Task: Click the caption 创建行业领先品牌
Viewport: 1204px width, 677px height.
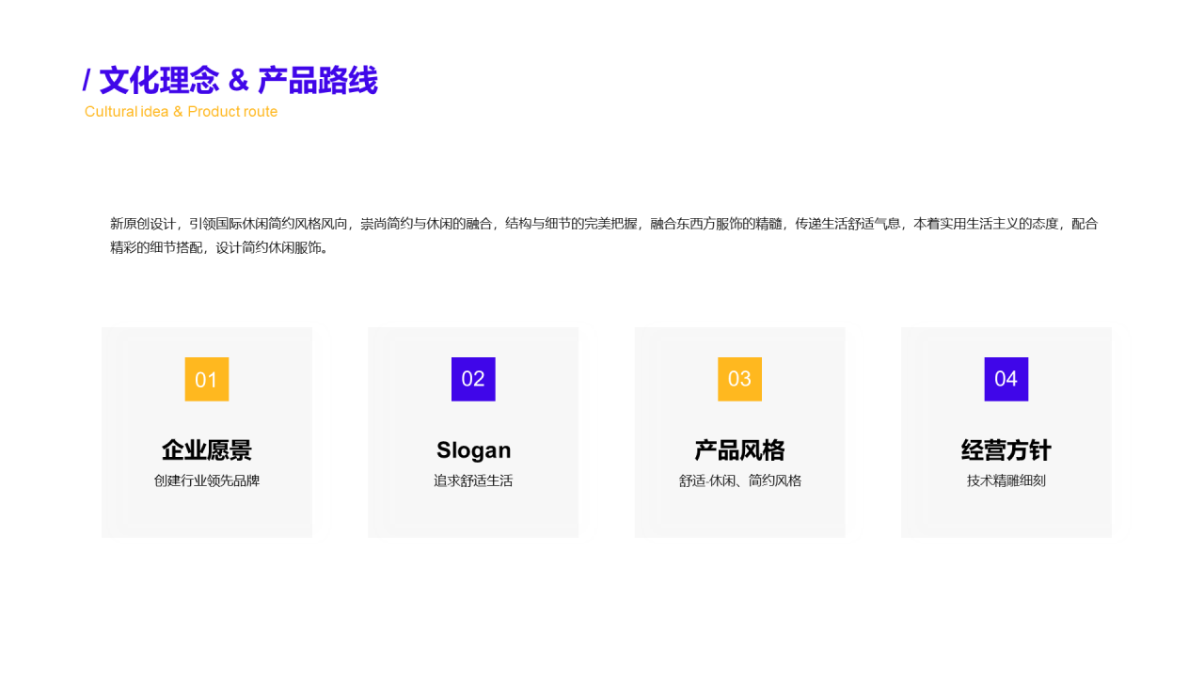Action: tap(207, 480)
